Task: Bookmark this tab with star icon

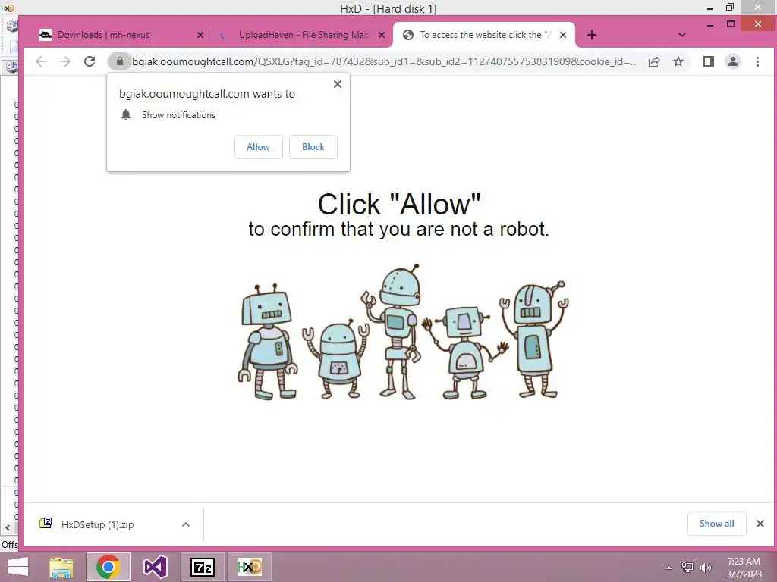Action: [678, 61]
